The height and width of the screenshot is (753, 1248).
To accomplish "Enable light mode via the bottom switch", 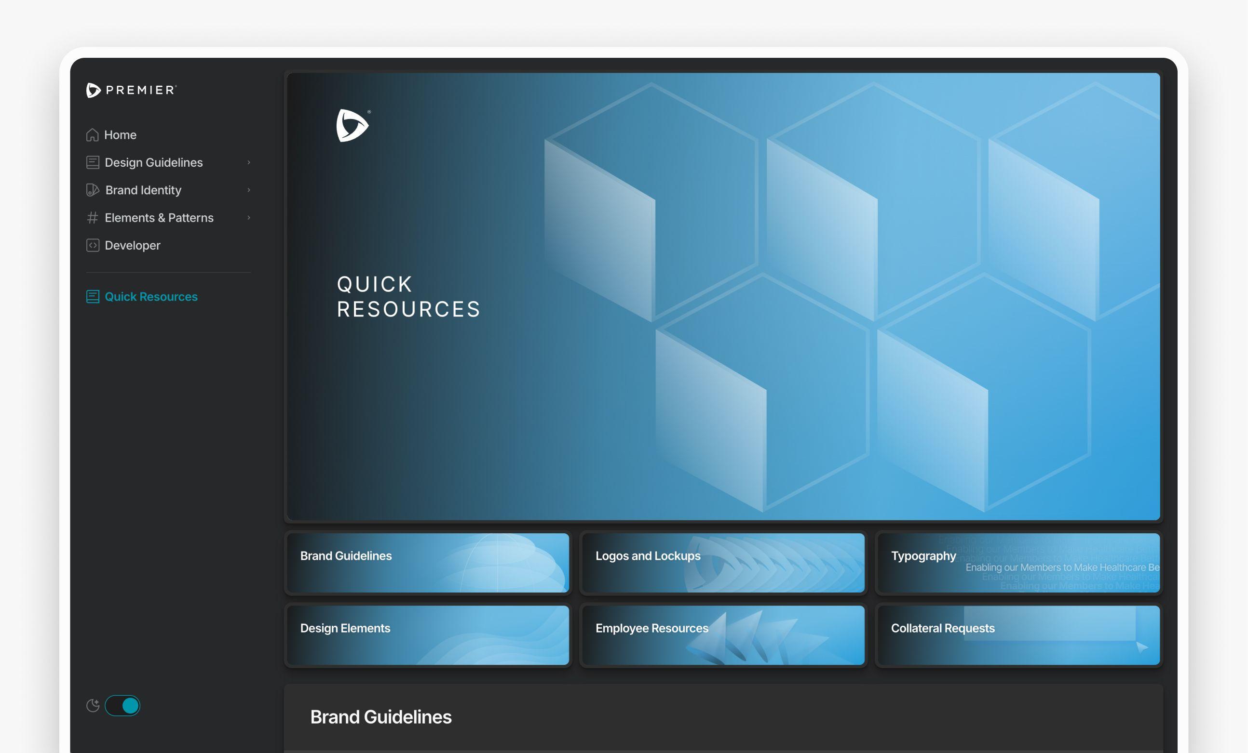I will (123, 705).
